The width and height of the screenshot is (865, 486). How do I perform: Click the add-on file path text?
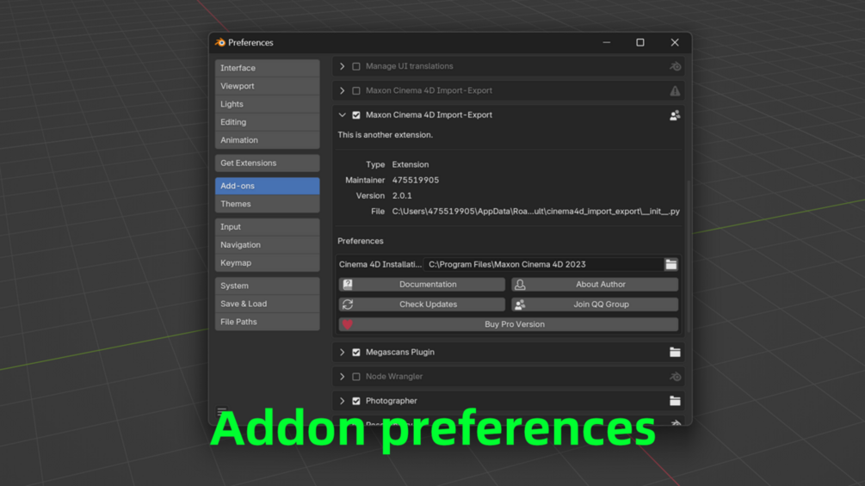click(x=535, y=211)
